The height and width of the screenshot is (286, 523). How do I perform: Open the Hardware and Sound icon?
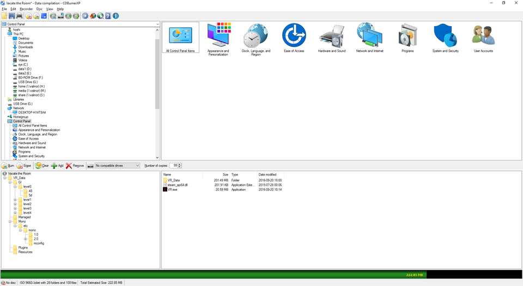tap(331, 38)
